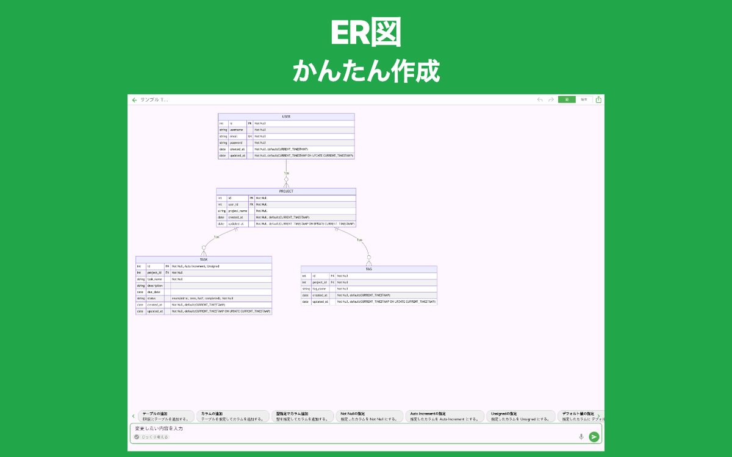Viewport: 732px width, 457px height.
Task: Choose the Auto Incrementの指定 suggestion chip
Action: pyautogui.click(x=445, y=416)
